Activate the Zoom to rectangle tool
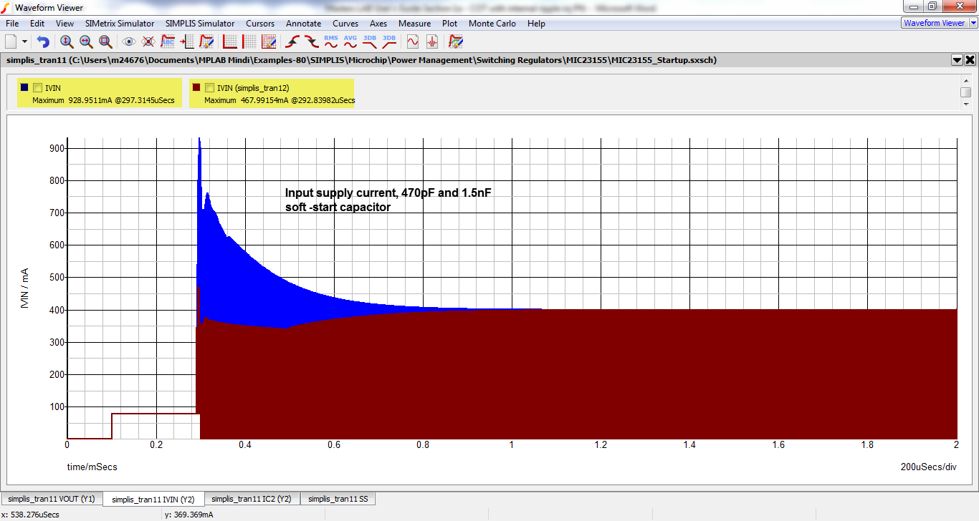The height and width of the screenshot is (521, 979). click(x=105, y=42)
